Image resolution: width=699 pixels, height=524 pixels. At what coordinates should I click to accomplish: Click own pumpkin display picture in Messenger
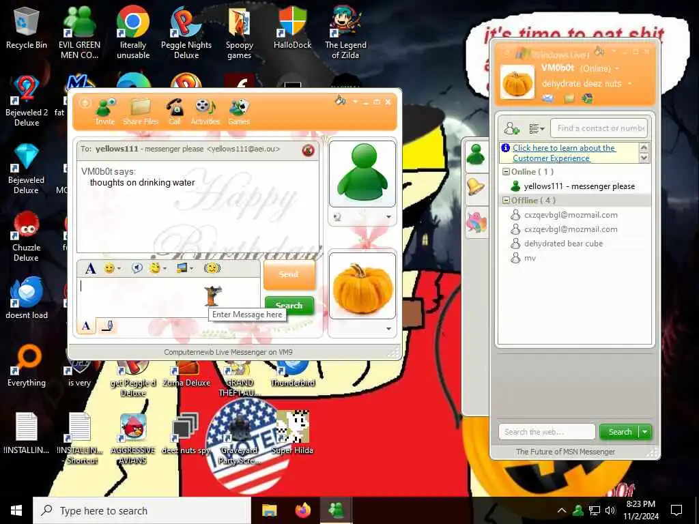pyautogui.click(x=517, y=82)
